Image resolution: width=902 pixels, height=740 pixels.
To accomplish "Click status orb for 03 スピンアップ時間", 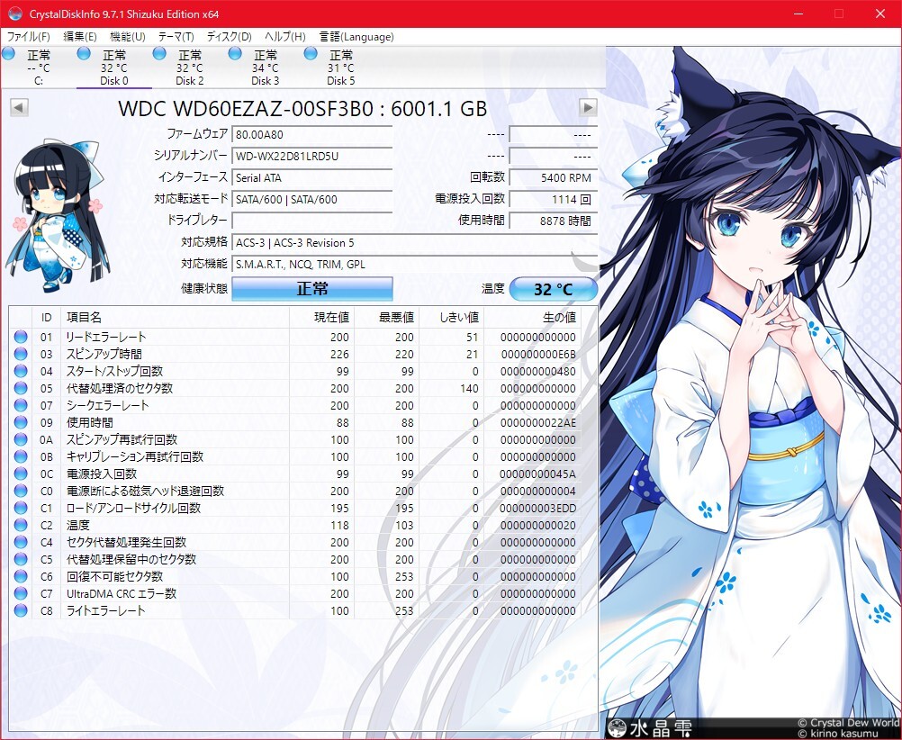I will (x=21, y=354).
